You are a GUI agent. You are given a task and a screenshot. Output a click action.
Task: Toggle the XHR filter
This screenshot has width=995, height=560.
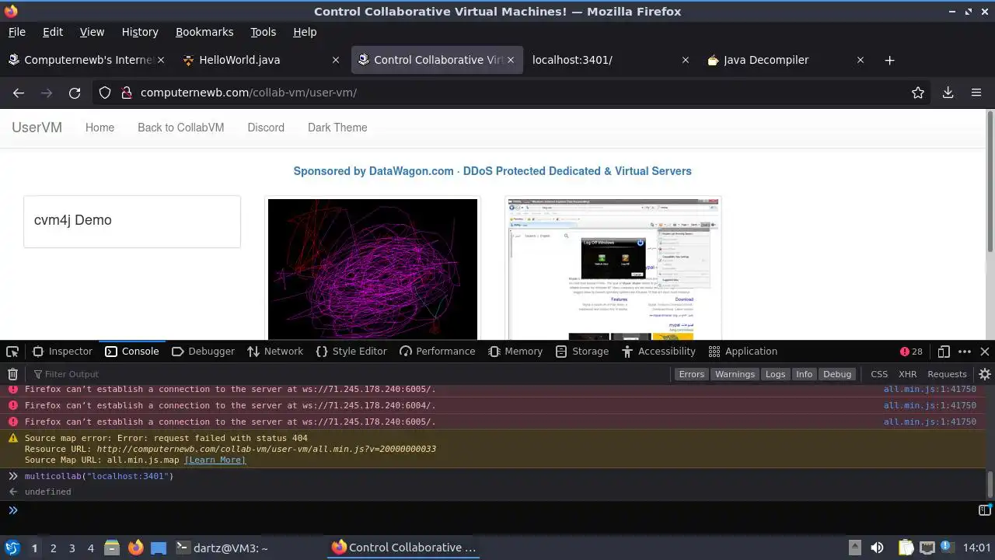(x=907, y=374)
